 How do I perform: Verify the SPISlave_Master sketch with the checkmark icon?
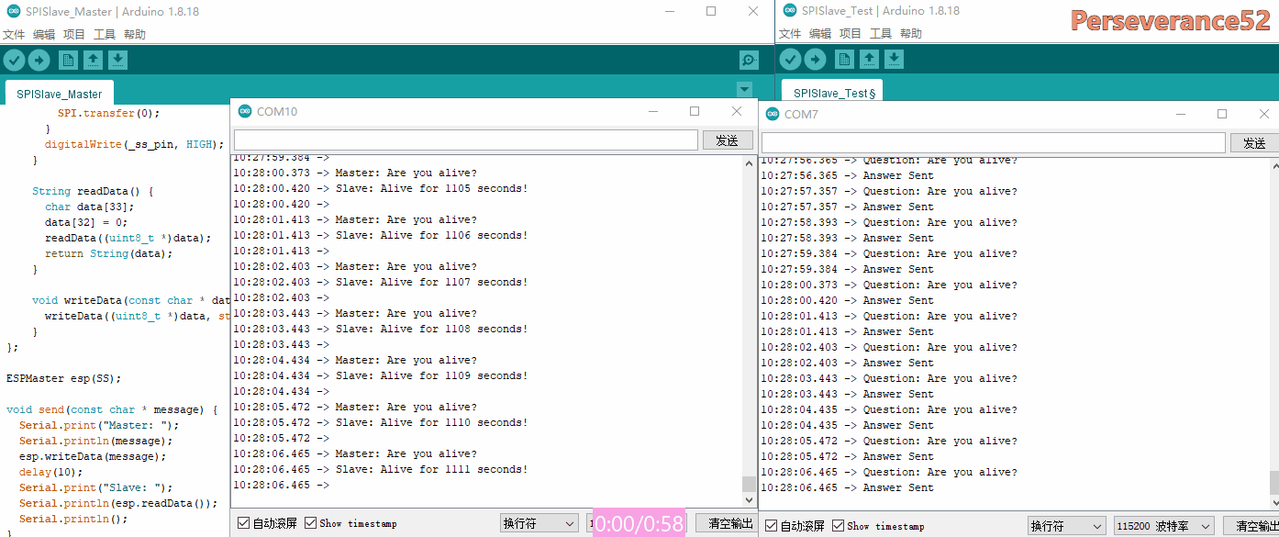[x=14, y=59]
